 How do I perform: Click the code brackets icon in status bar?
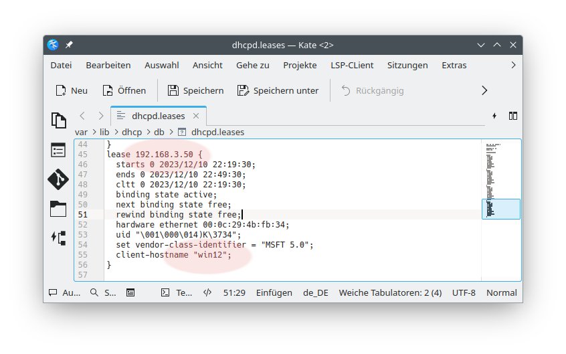point(207,292)
